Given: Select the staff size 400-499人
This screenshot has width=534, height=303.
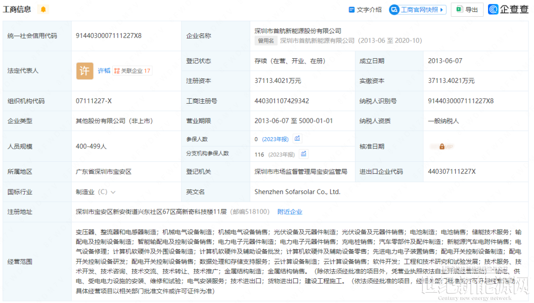Looking at the screenshot, I should (91, 147).
